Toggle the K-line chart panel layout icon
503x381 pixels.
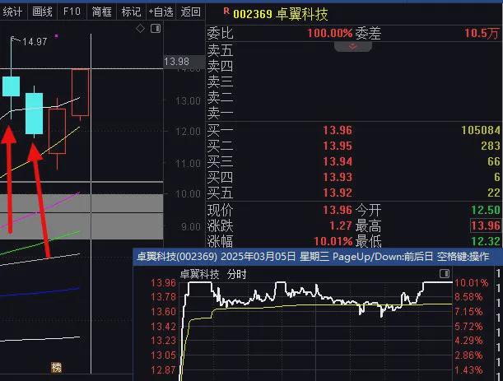click(156, 29)
